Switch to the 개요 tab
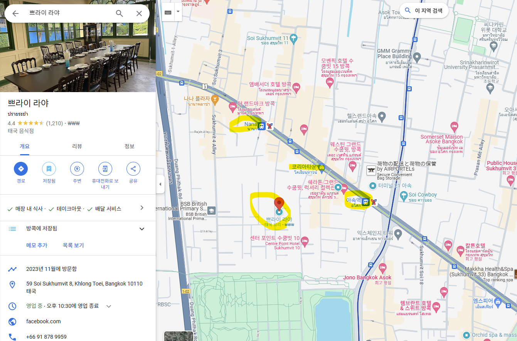Viewport: 517px width, 341px height. point(25,146)
